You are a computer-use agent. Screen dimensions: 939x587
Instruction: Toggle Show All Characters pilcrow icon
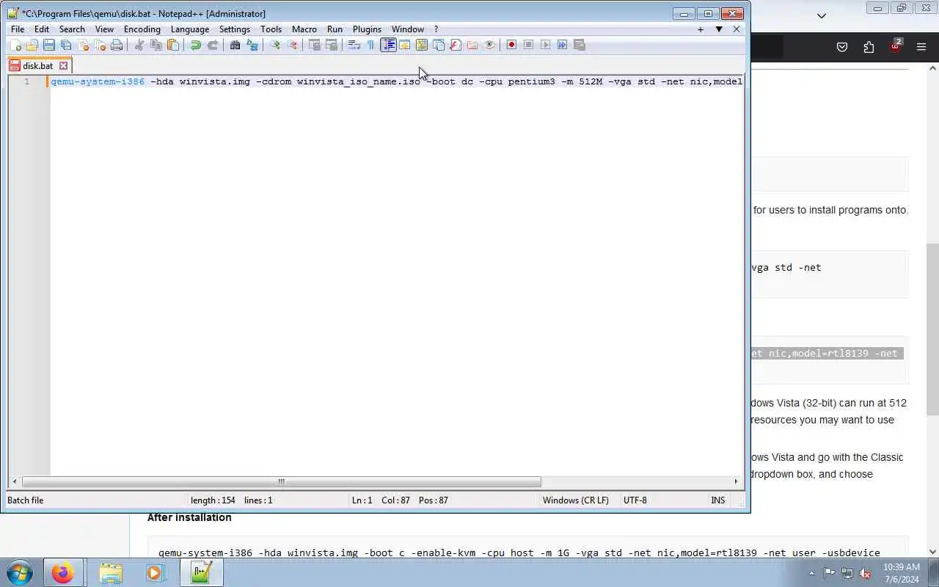371,45
